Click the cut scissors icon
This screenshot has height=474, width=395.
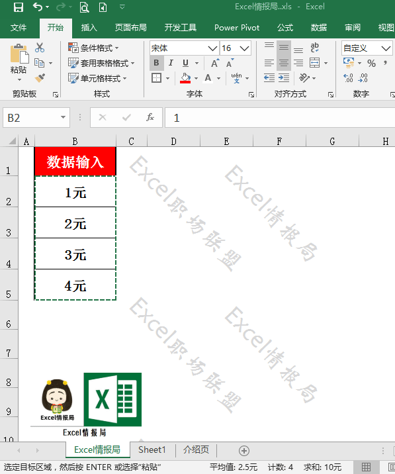(40, 48)
